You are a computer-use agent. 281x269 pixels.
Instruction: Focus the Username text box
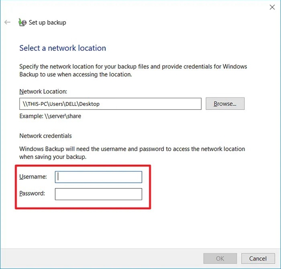click(x=98, y=177)
